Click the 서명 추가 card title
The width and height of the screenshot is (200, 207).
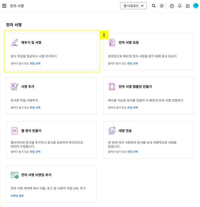(x=28, y=87)
